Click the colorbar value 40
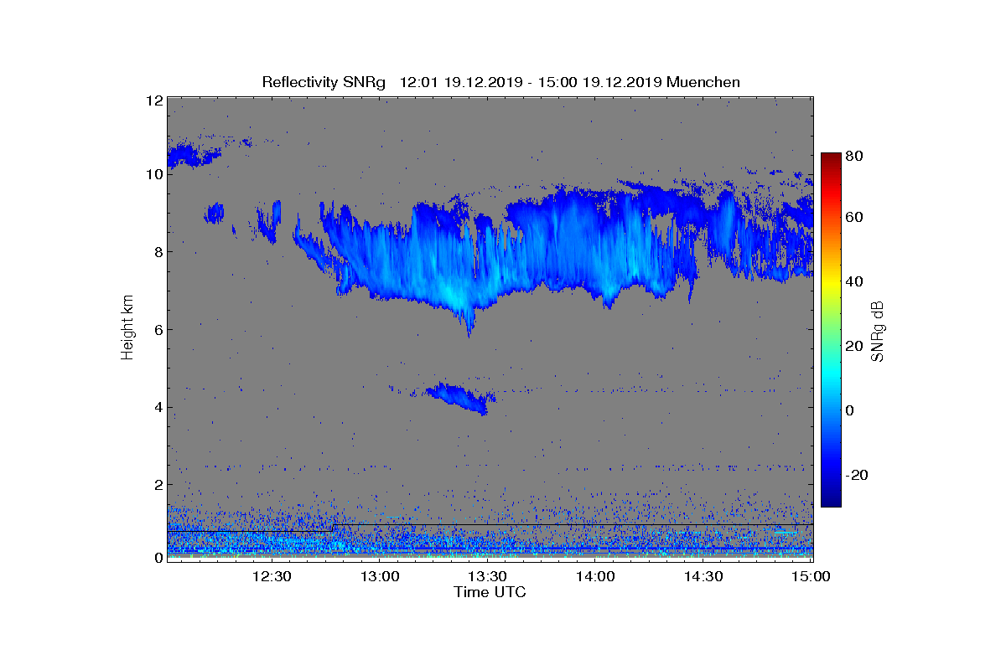This screenshot has height=670, width=1006. [x=856, y=281]
